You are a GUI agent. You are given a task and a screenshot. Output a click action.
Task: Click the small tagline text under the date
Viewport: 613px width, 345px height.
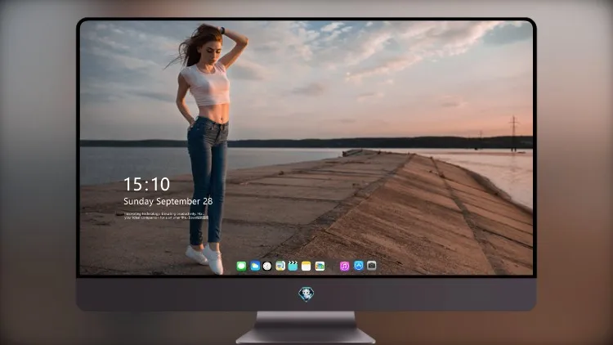(166, 216)
